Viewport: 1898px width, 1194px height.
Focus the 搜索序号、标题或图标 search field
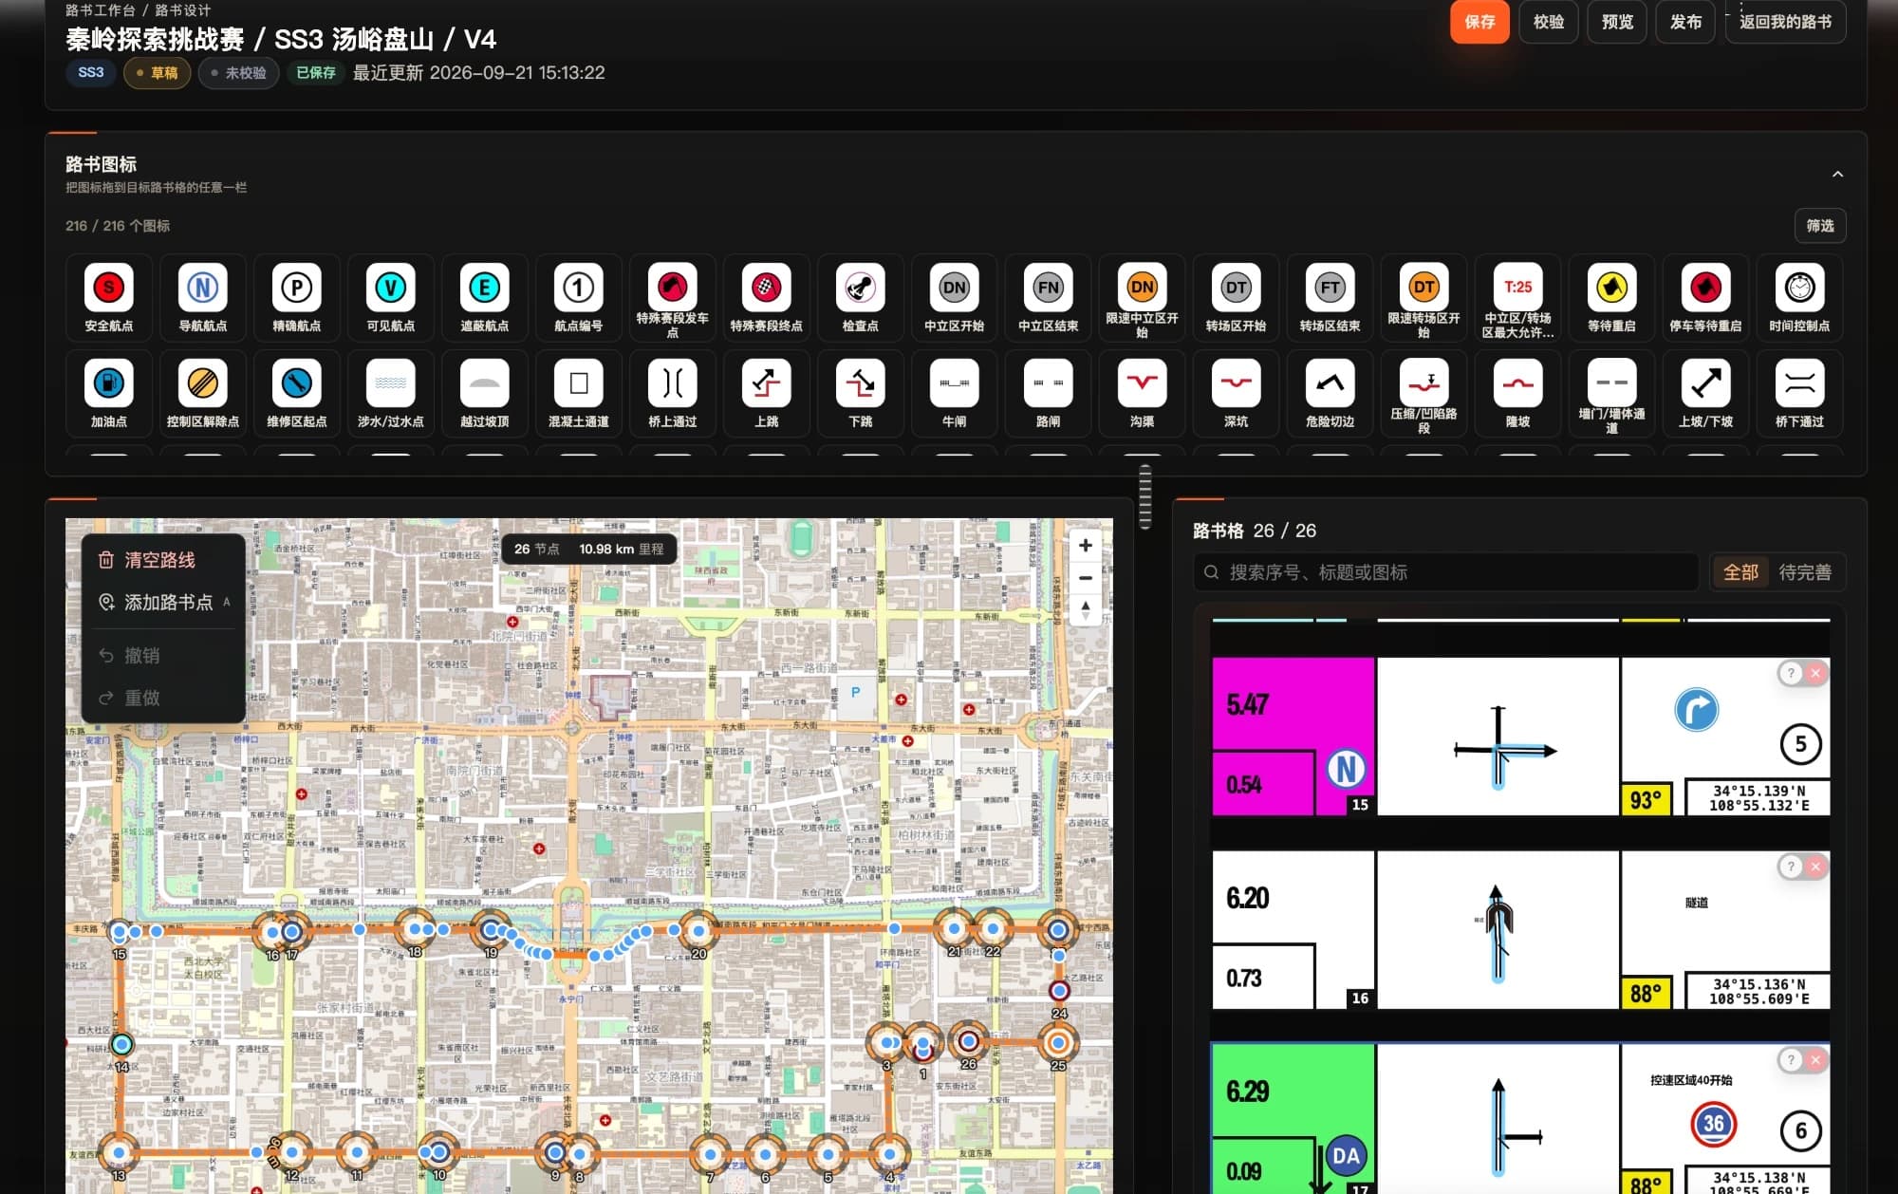[1446, 572]
